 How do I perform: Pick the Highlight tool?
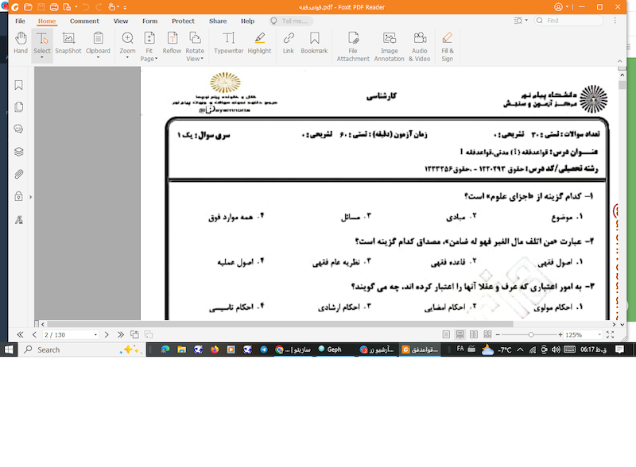[x=260, y=43]
